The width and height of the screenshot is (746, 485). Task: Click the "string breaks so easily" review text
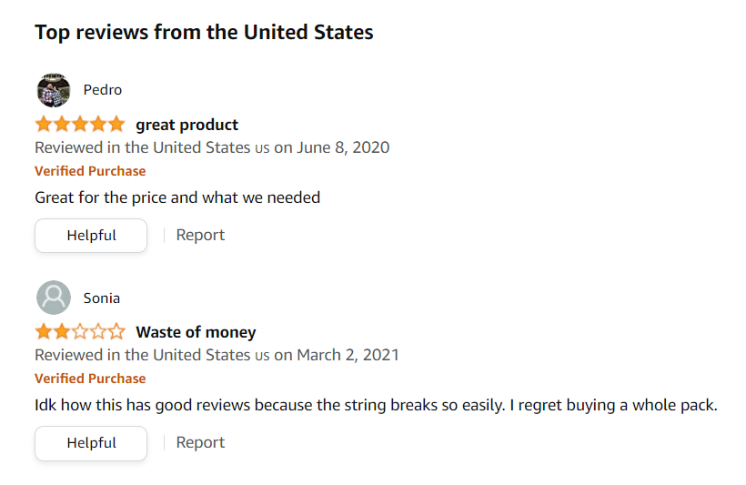tap(376, 405)
